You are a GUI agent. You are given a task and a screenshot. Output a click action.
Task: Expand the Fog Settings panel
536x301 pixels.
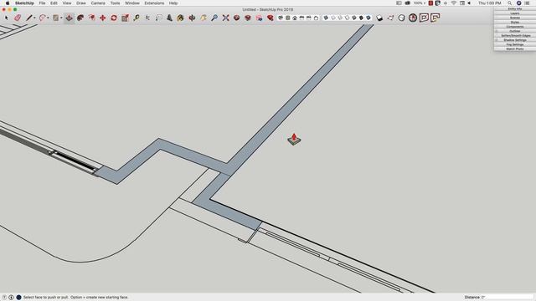[x=515, y=44]
